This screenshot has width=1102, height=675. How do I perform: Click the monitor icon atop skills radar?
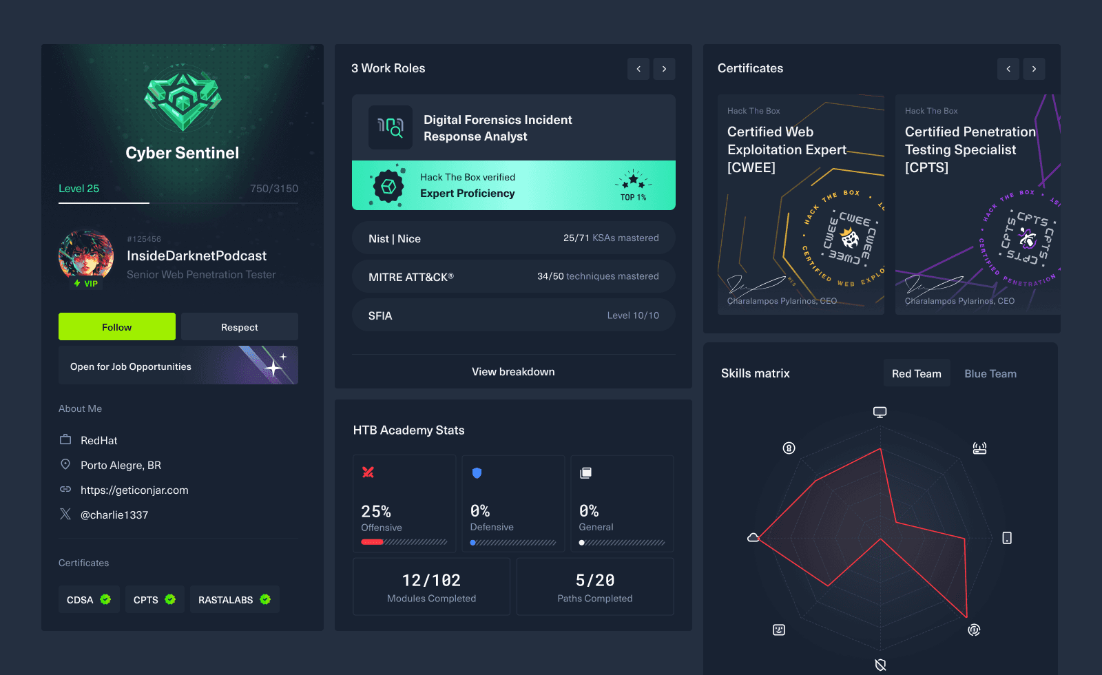coord(880,412)
